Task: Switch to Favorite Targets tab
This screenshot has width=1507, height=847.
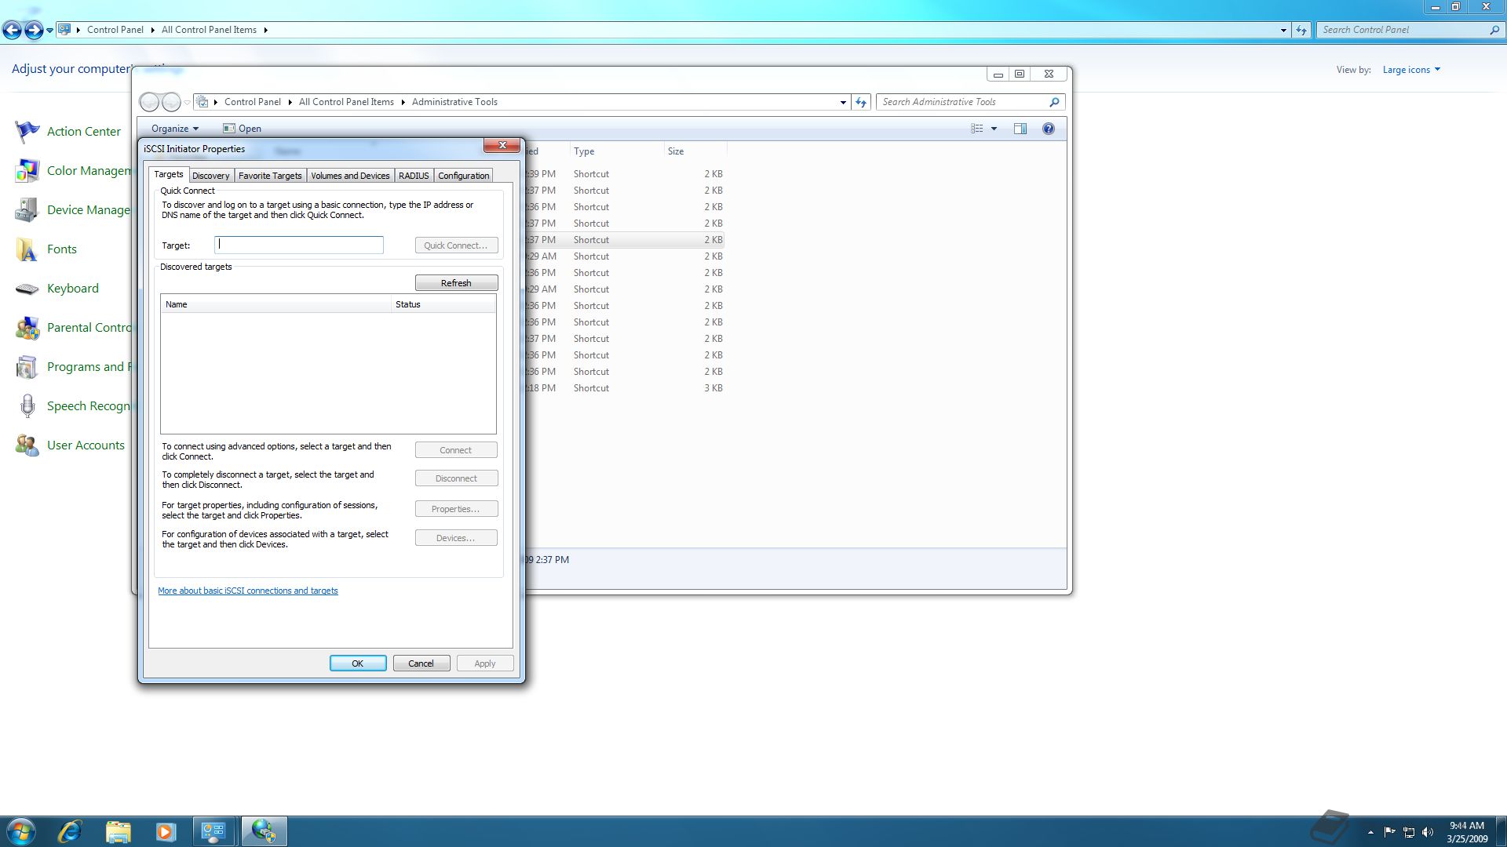Action: (x=270, y=176)
